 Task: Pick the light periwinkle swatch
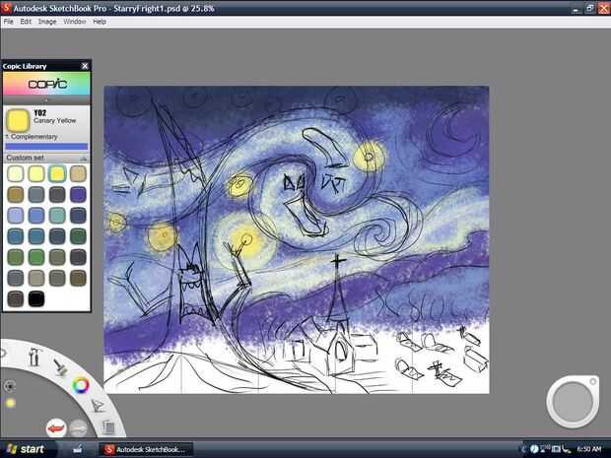coord(16,216)
